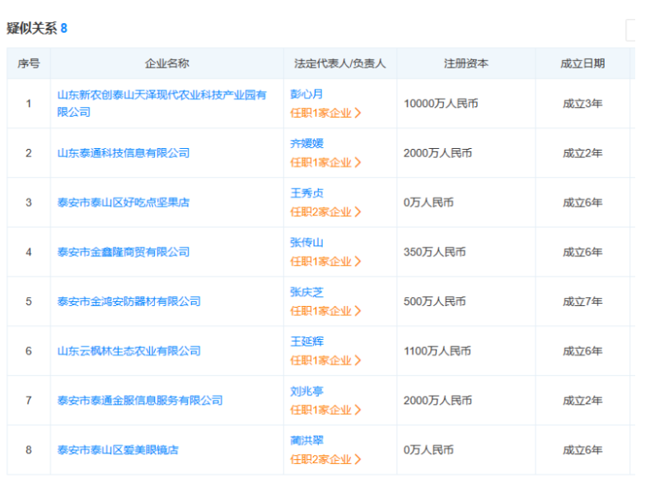Open 山东新农创泰山天泽现代农业科技产业园有限公司 company link

(161, 95)
